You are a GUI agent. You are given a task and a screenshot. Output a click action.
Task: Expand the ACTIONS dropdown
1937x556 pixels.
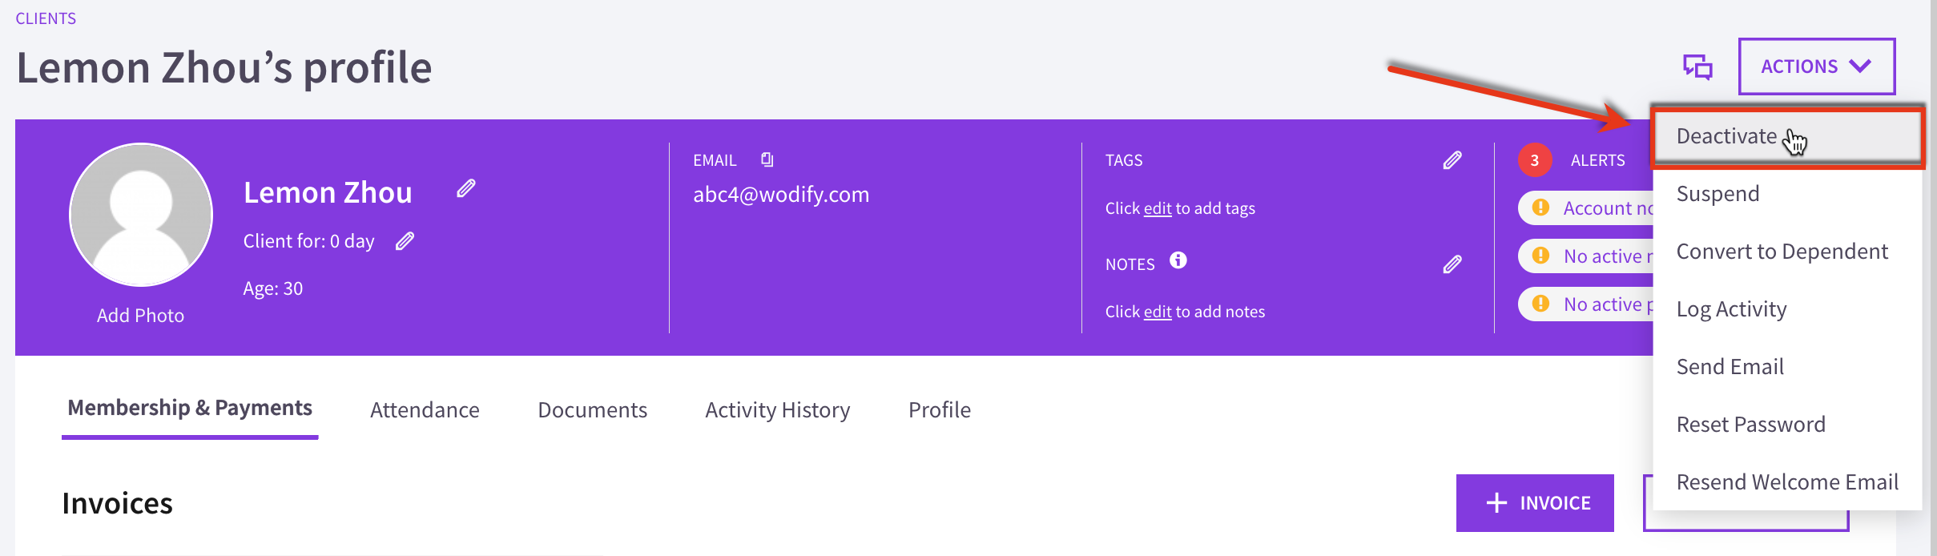pos(1816,66)
